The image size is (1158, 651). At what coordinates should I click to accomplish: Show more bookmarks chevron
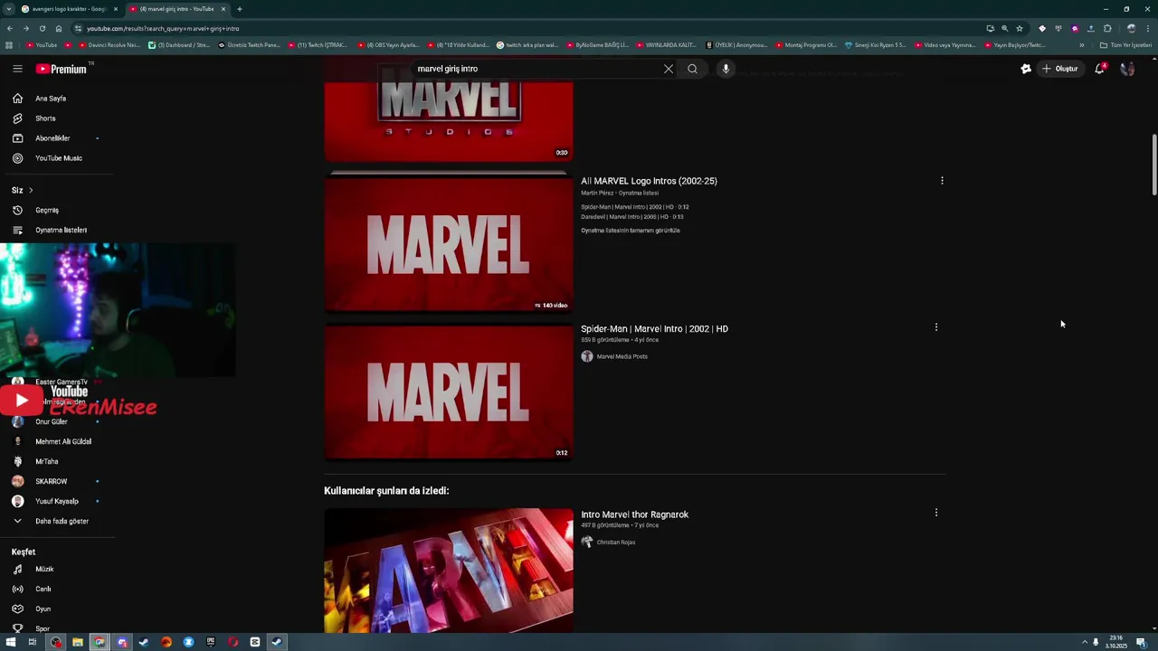pyautogui.click(x=1082, y=44)
